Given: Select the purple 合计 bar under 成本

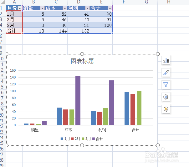Looking at the screenshot, I should click(78, 100).
